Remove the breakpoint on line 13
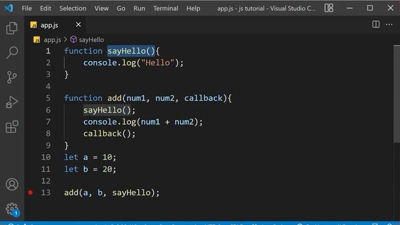400x225 pixels. point(31,192)
